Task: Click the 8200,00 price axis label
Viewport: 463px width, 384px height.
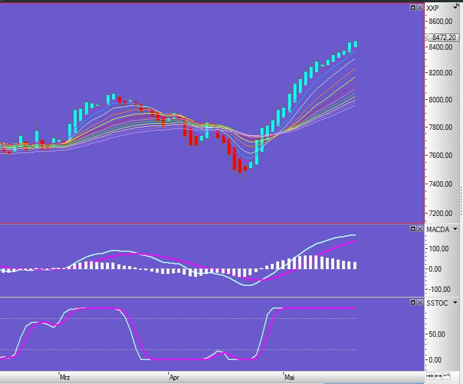Action: tap(441, 72)
